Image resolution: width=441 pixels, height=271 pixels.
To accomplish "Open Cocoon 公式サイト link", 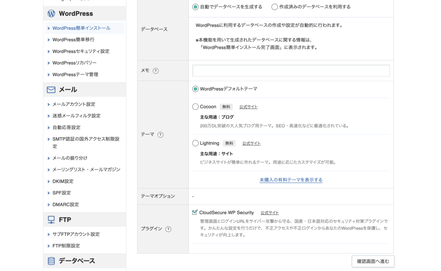I will [x=248, y=107].
